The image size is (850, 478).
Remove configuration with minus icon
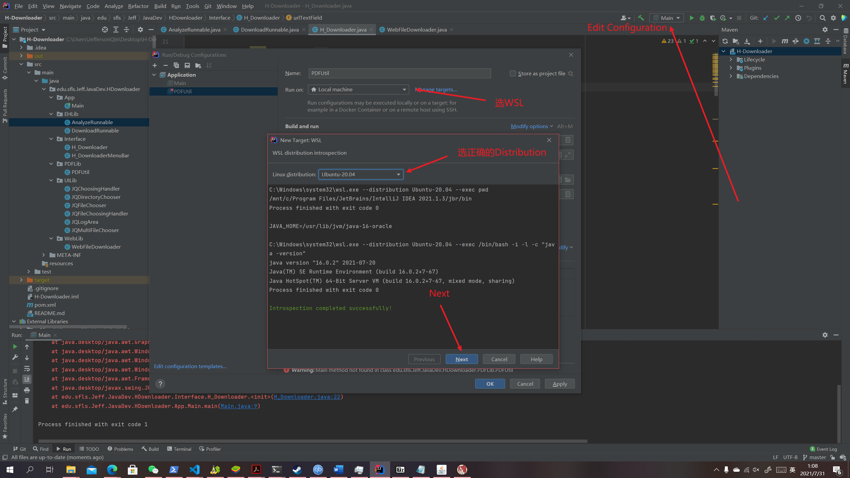tap(165, 65)
